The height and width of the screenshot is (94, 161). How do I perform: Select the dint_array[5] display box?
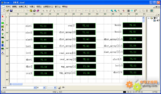pos(86,39)
